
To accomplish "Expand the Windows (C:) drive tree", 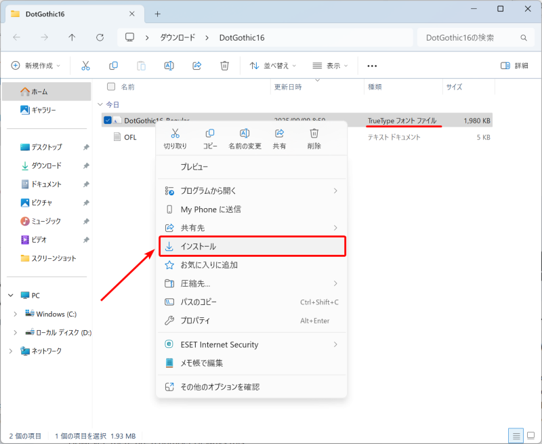I will (x=16, y=314).
